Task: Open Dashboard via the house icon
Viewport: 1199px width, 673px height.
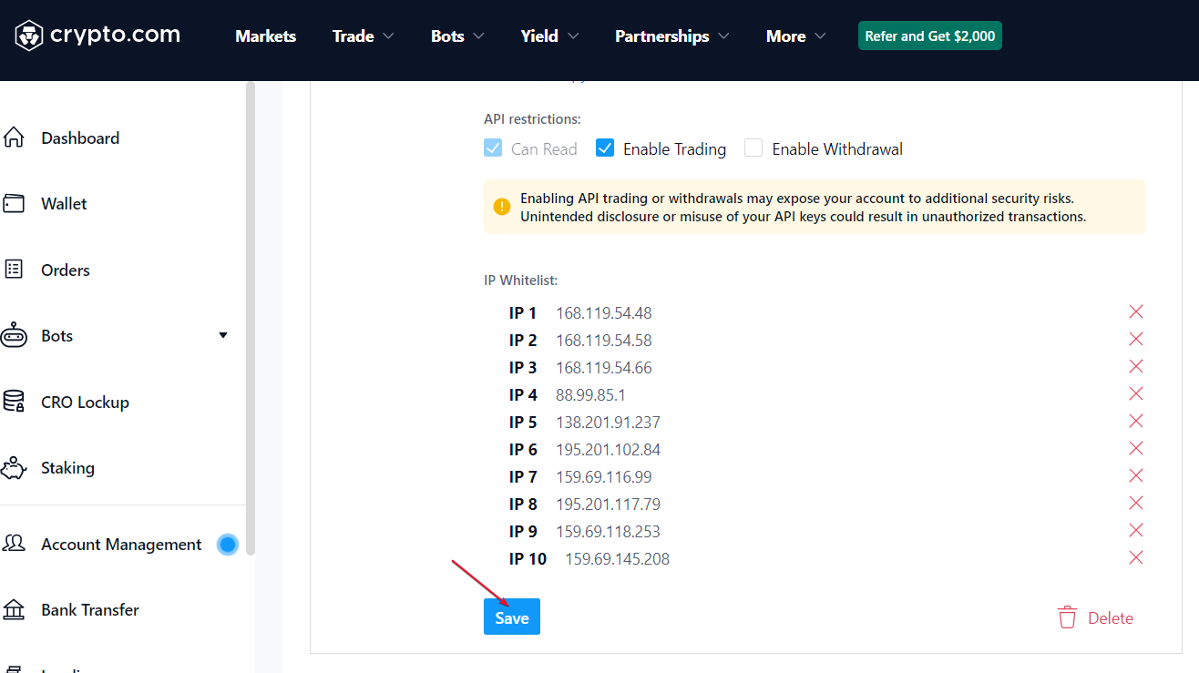Action: click(x=14, y=138)
